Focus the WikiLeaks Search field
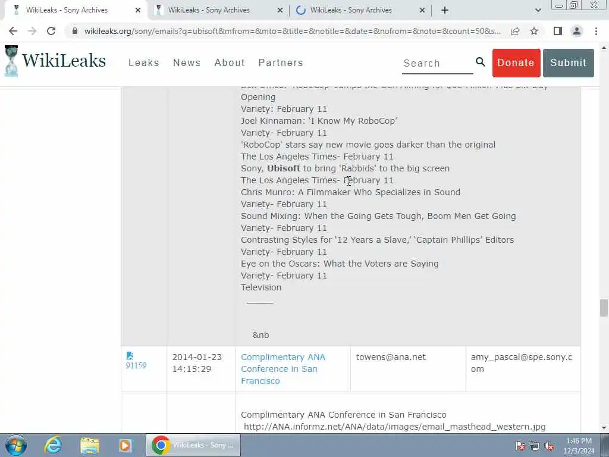The height and width of the screenshot is (457, 609). (437, 63)
